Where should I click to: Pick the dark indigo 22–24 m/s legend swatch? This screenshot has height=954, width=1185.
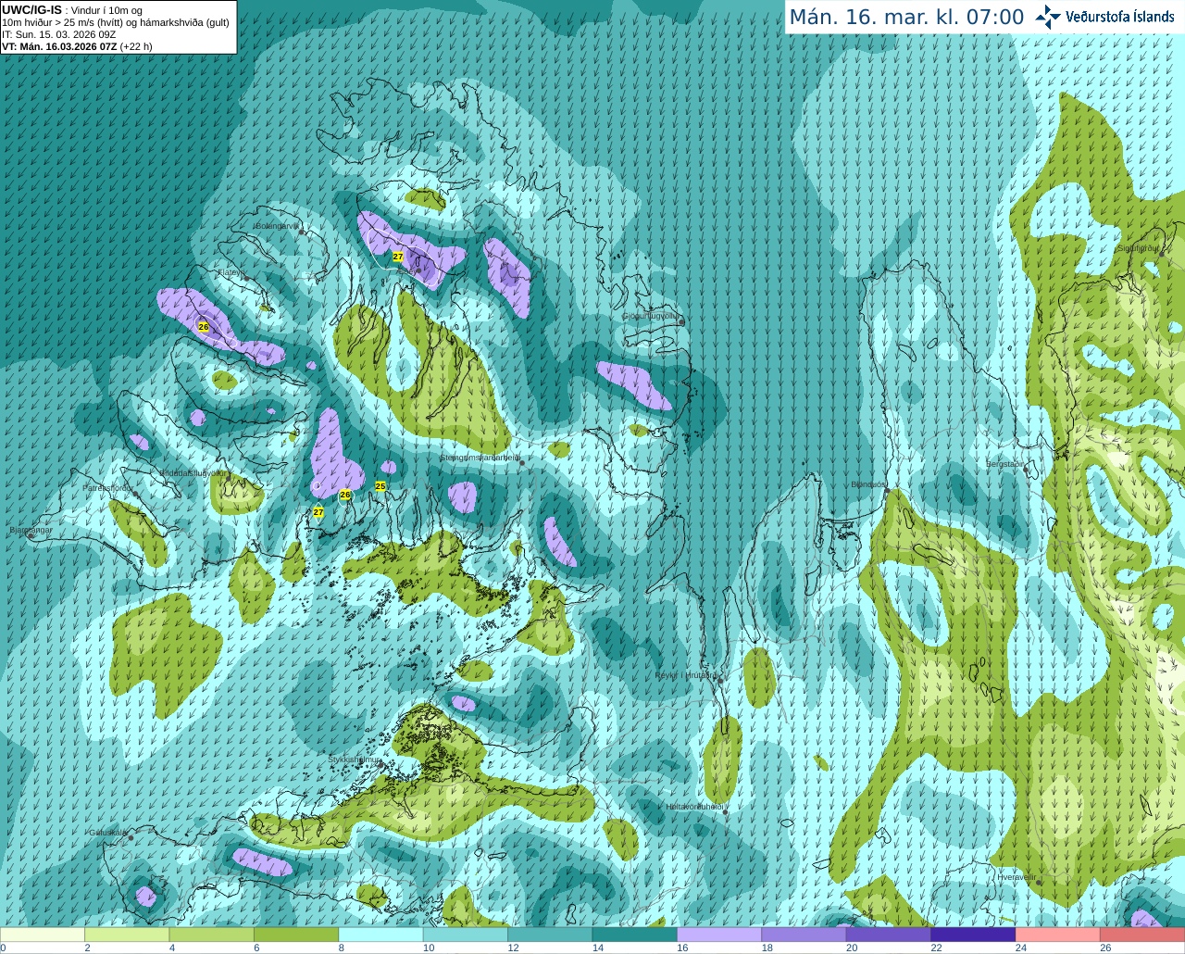[x=974, y=935]
